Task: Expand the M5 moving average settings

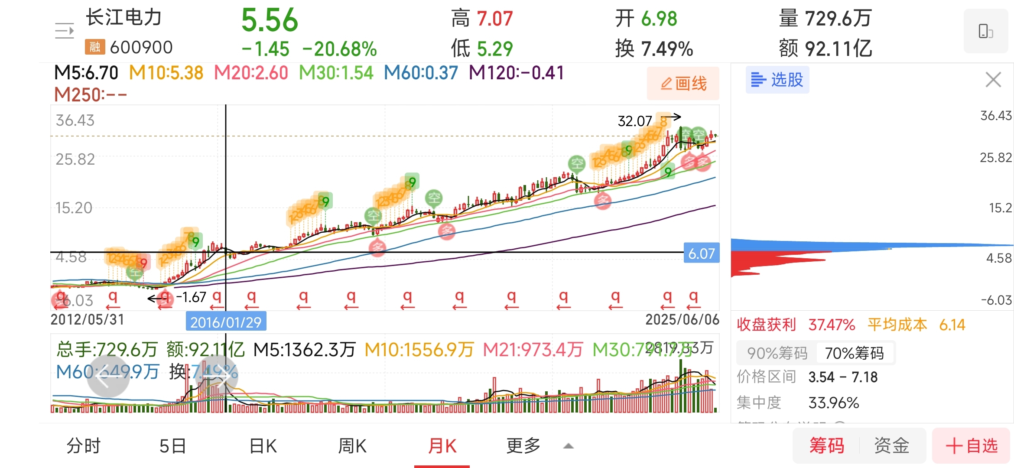Action: click(86, 73)
